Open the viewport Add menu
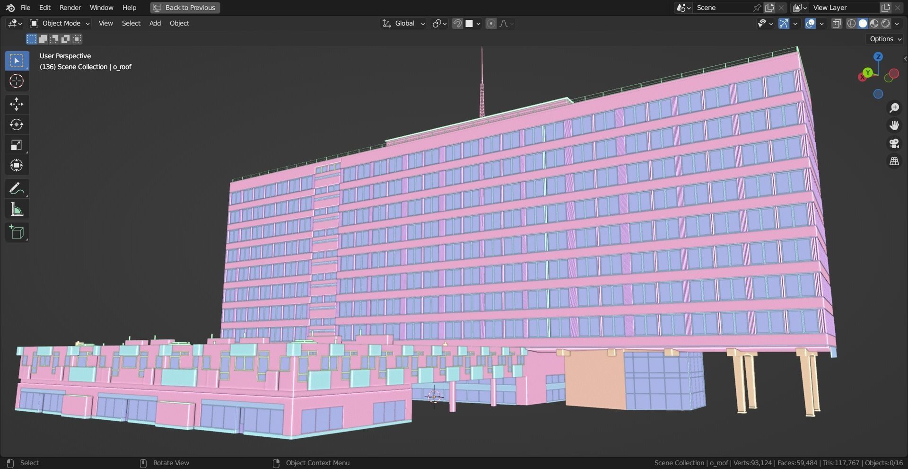 155,23
